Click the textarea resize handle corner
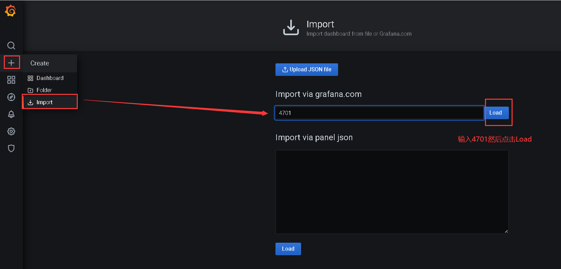 click(506, 231)
